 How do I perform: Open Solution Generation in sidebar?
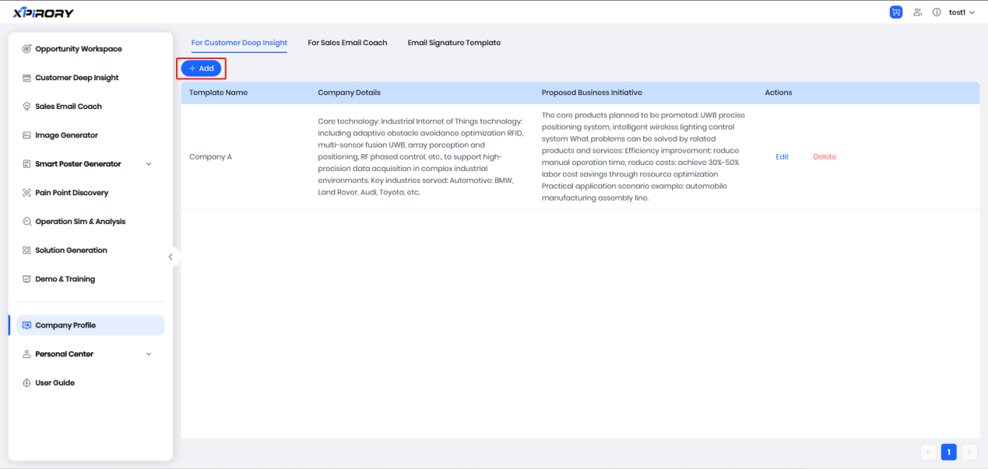click(71, 250)
